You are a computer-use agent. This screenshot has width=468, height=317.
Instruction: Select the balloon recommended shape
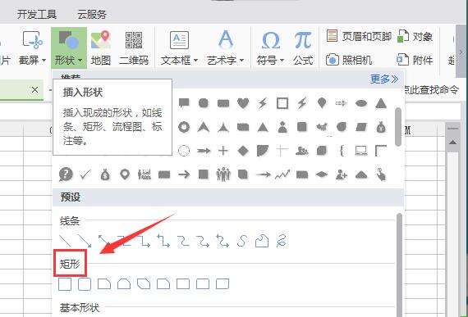tap(322, 103)
